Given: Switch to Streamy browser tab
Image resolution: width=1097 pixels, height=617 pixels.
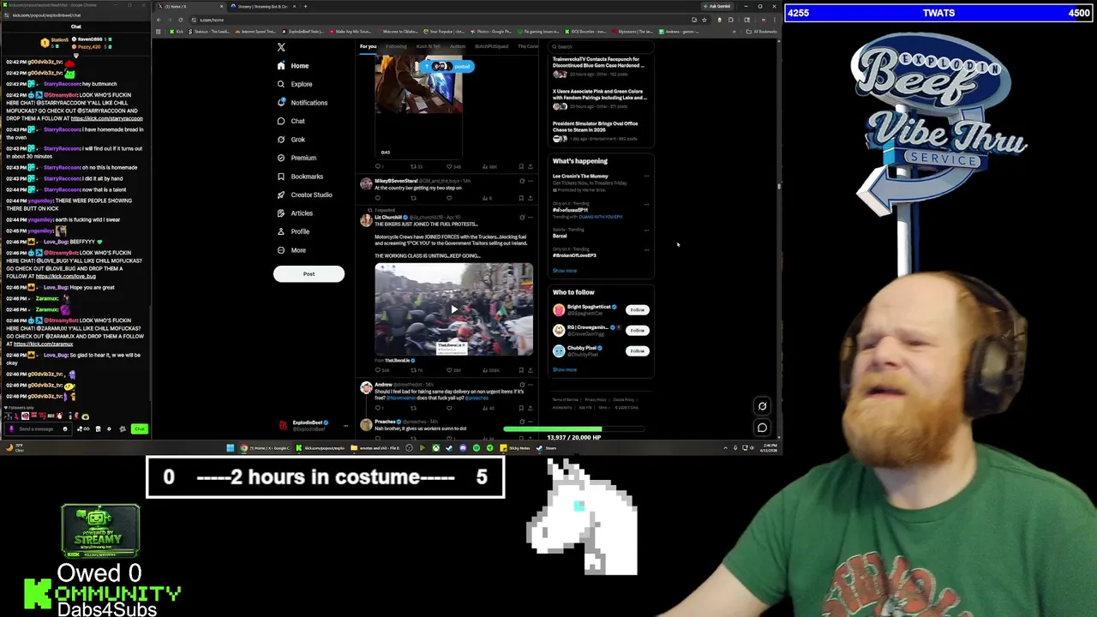Looking at the screenshot, I should (261, 6).
